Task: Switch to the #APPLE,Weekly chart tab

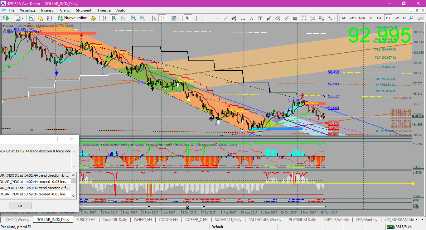Action: pos(336,220)
